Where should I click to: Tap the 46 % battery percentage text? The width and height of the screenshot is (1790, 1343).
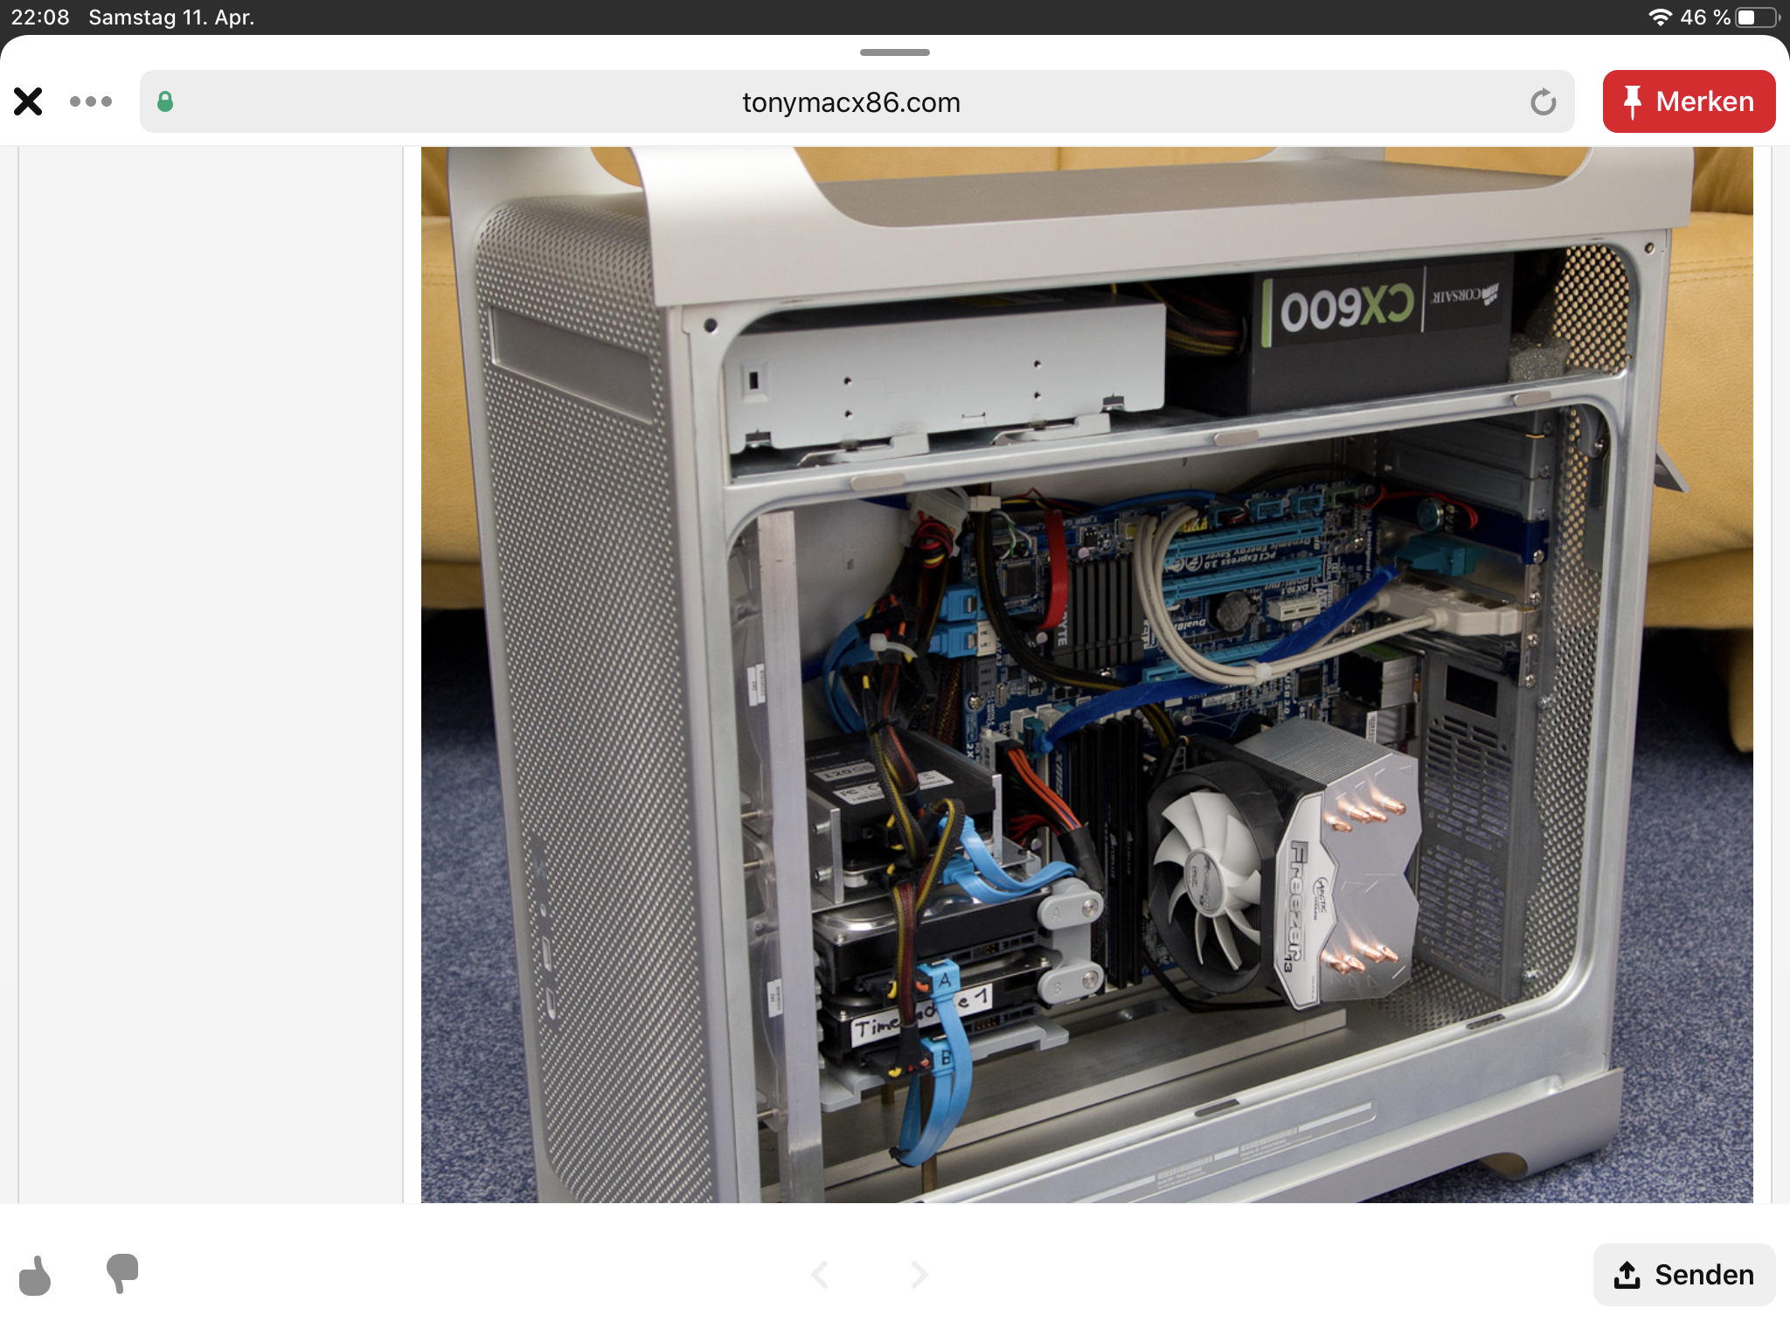[x=1704, y=17]
